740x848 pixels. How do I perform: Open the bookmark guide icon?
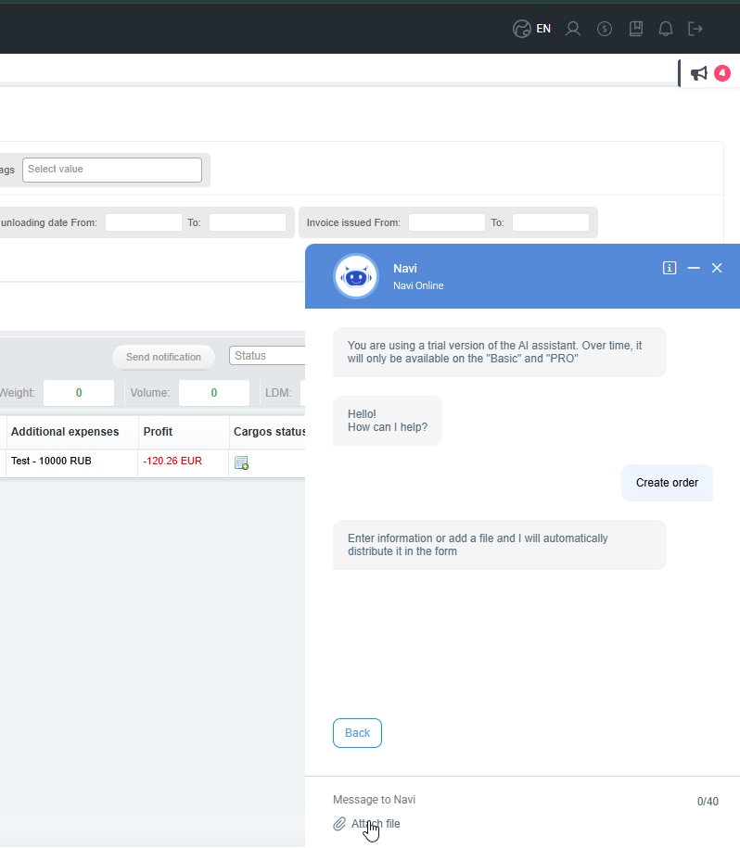coord(636,29)
